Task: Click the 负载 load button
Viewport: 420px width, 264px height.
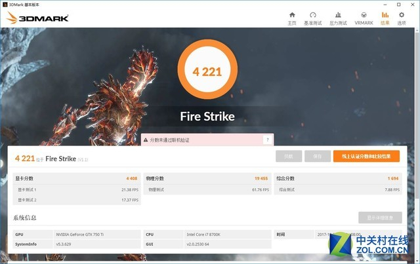Action: pos(289,156)
